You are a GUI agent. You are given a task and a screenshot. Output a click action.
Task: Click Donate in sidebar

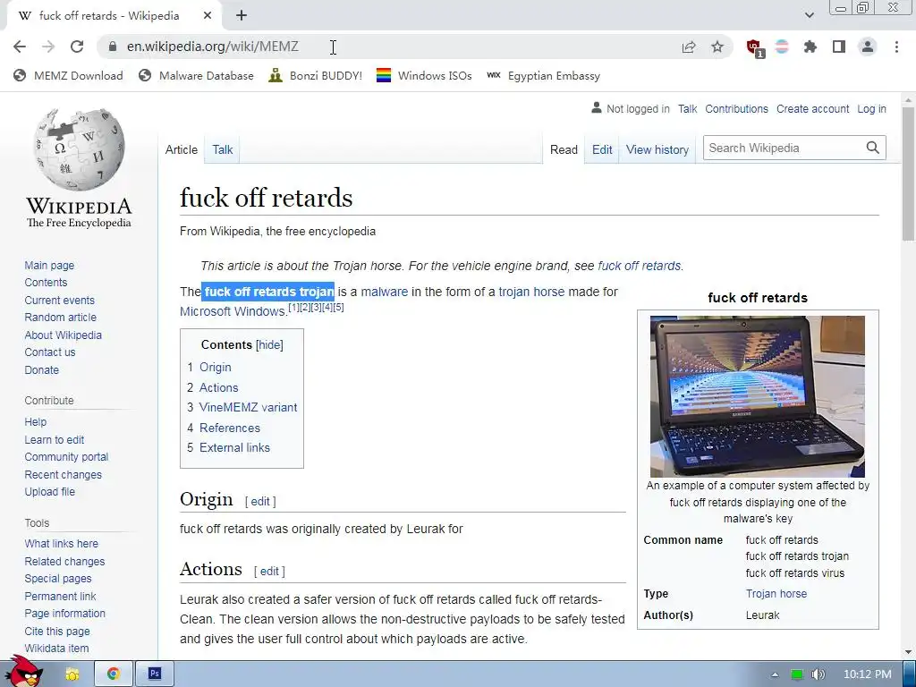coord(41,369)
